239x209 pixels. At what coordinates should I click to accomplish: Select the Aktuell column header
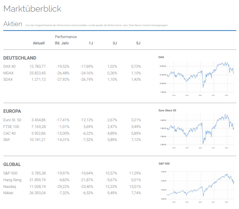(x=38, y=43)
